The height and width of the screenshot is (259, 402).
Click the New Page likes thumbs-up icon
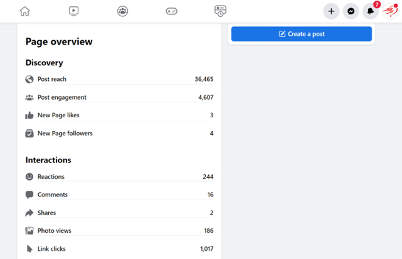click(29, 115)
